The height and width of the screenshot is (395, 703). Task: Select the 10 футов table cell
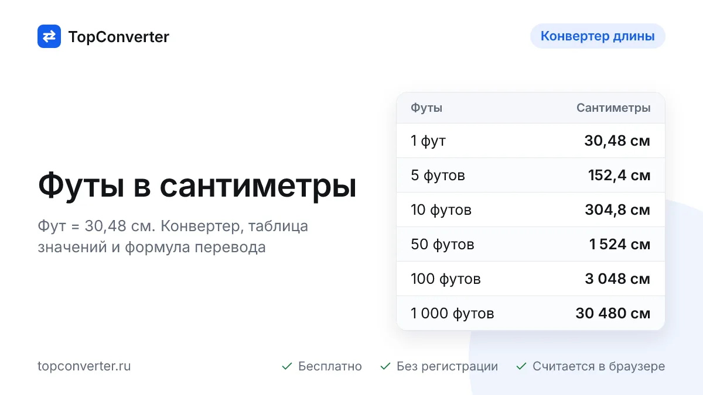coord(441,209)
